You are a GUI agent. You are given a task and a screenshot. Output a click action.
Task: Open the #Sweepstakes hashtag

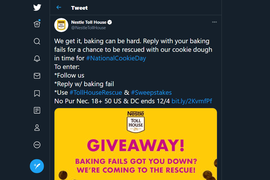151,92
